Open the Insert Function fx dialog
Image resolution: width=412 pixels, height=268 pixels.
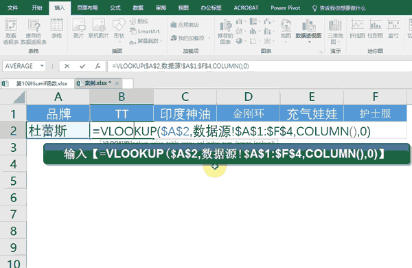coord(98,66)
